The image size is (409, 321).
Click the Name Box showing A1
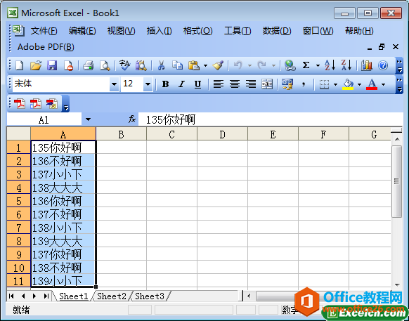[44, 119]
